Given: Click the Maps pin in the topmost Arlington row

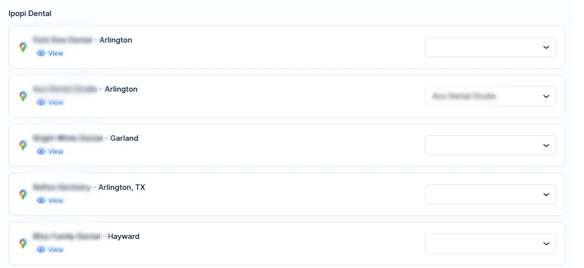Looking at the screenshot, I should [23, 47].
